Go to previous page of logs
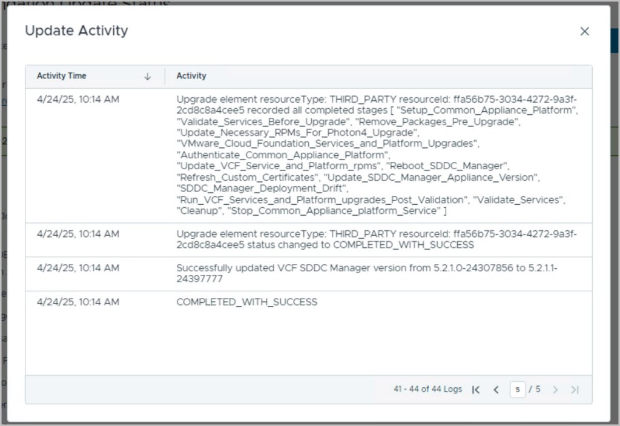The height and width of the screenshot is (426, 620). click(x=496, y=390)
